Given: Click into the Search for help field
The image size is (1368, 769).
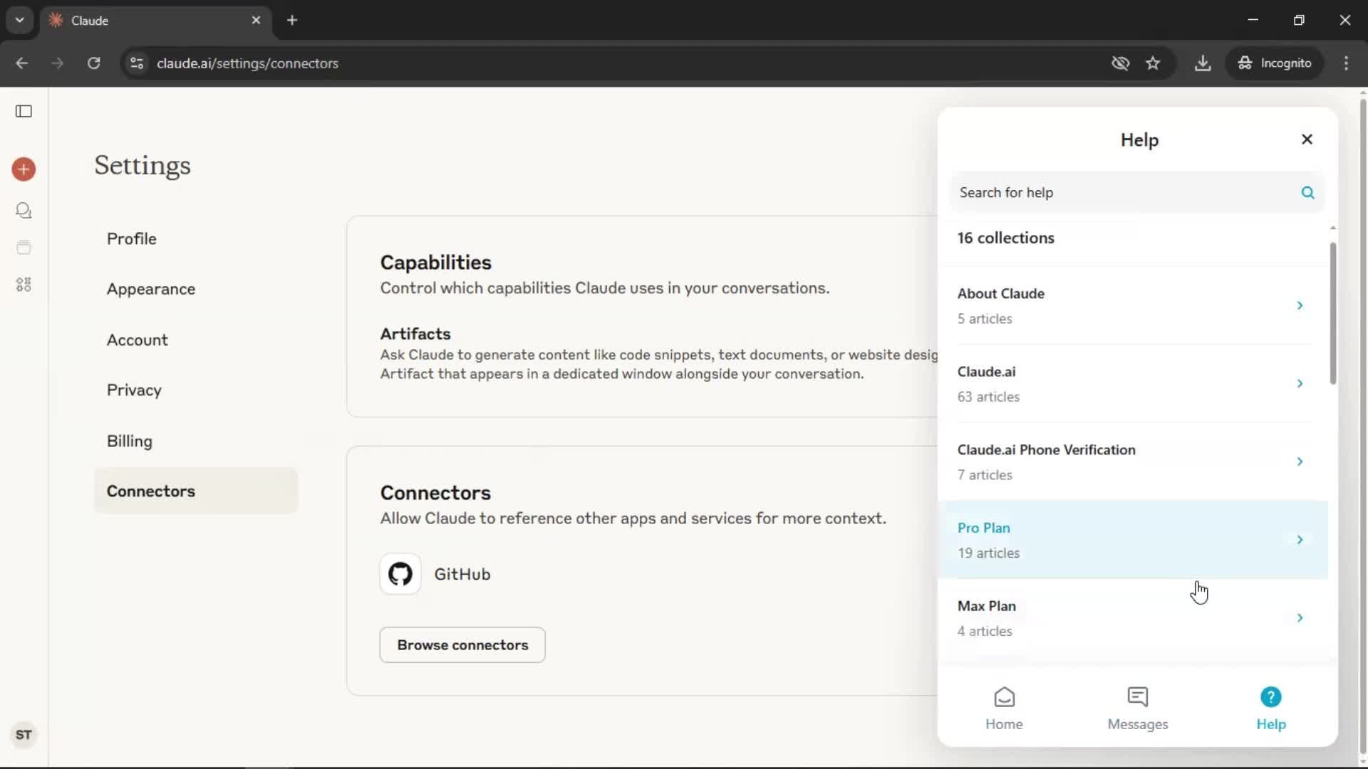Looking at the screenshot, I should (x=1137, y=192).
